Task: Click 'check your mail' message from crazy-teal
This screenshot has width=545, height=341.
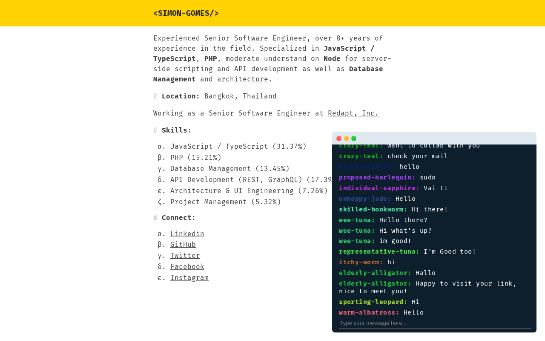Action: tap(418, 156)
